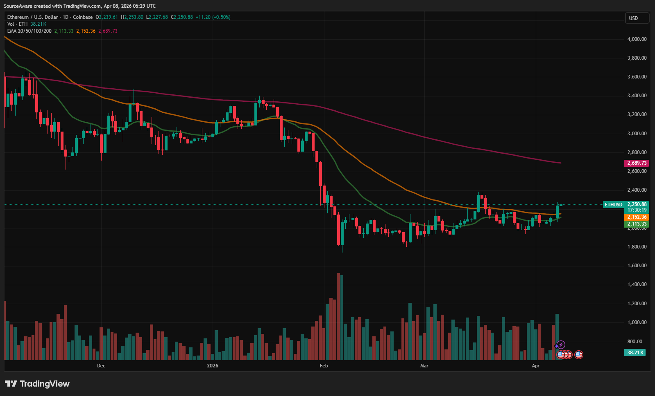
Task: Click the "Apr" label on the time axis
Action: [536, 366]
